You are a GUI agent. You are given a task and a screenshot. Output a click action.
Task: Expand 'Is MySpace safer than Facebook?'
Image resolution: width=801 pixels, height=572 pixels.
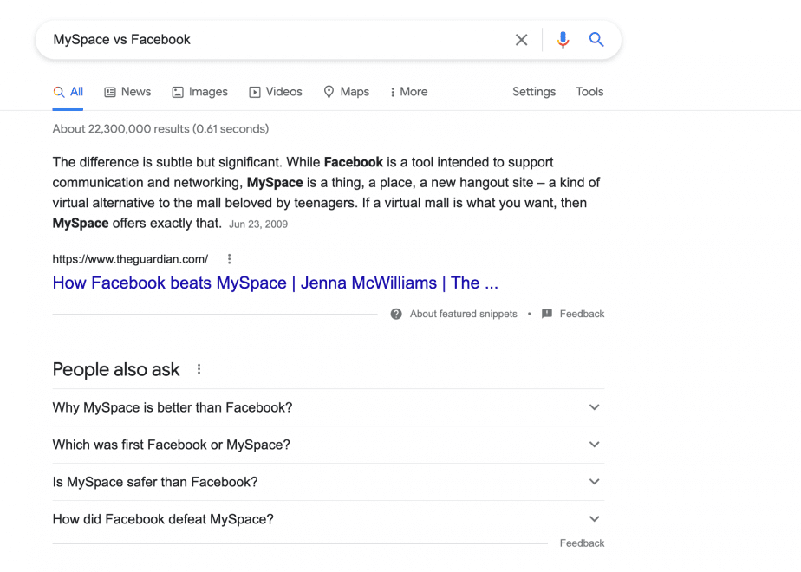tap(329, 482)
